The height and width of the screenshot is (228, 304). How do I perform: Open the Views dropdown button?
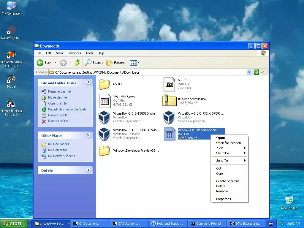(x=134, y=63)
